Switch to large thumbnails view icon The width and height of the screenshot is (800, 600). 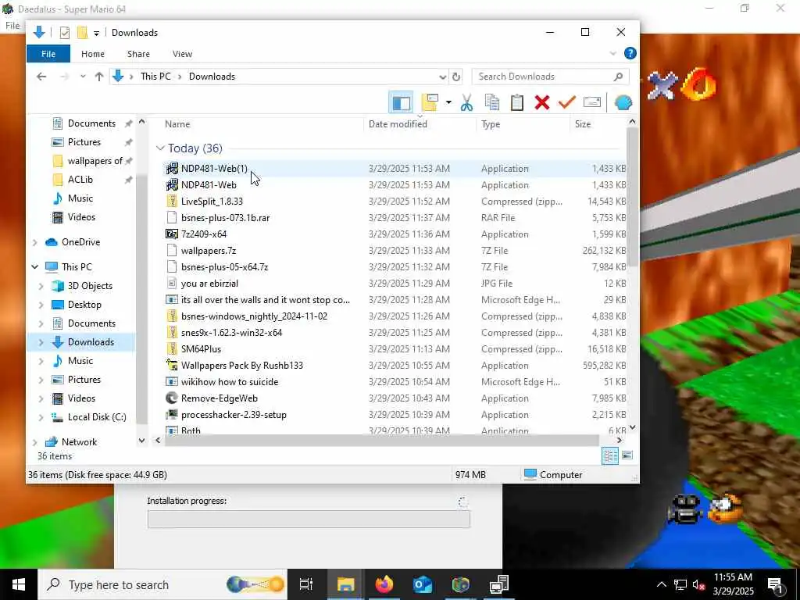point(627,455)
